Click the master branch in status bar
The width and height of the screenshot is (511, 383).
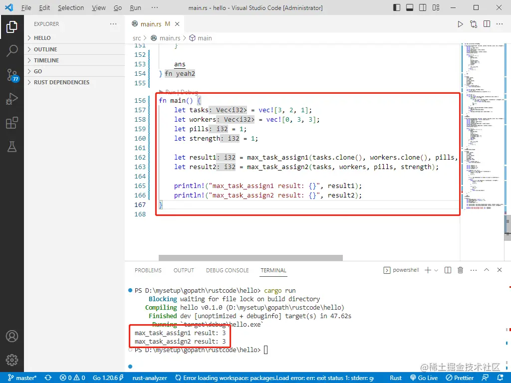point(22,378)
